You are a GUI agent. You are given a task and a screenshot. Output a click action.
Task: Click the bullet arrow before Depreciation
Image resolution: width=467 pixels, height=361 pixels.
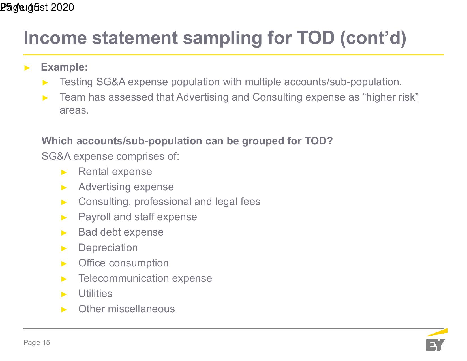point(64,248)
